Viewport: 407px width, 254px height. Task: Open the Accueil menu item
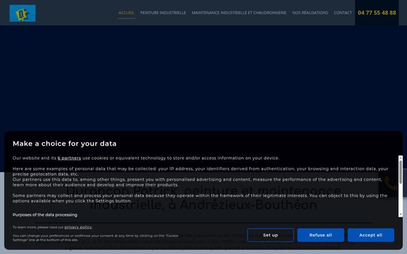(x=127, y=12)
